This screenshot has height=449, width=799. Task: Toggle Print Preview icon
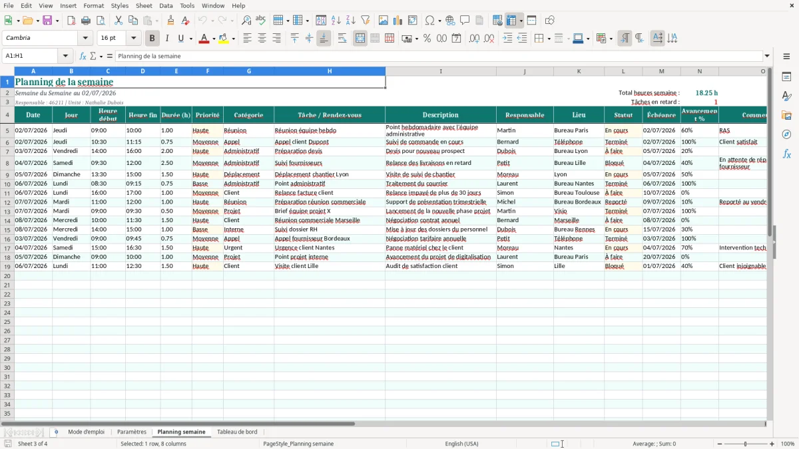tap(101, 21)
